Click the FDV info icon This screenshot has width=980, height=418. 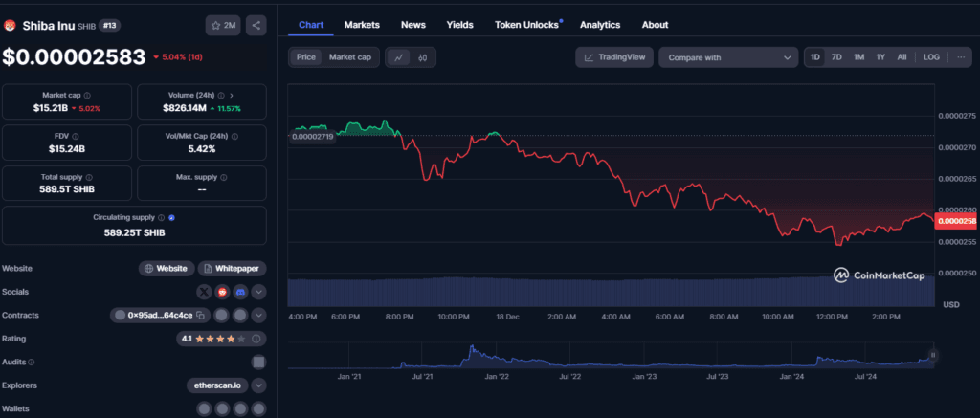(75, 136)
